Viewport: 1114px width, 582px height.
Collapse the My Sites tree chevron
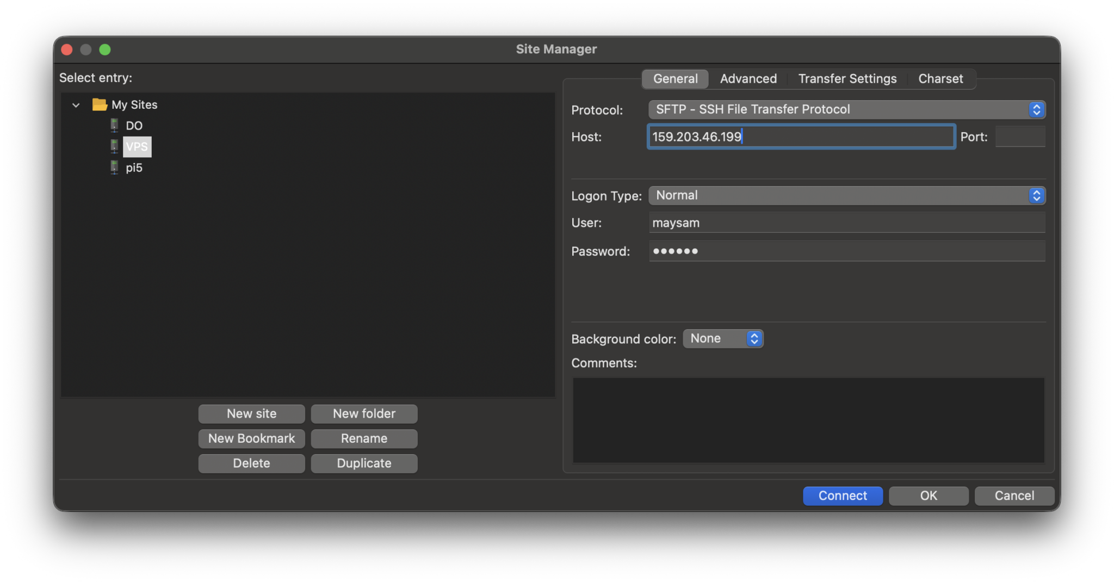[x=76, y=105]
